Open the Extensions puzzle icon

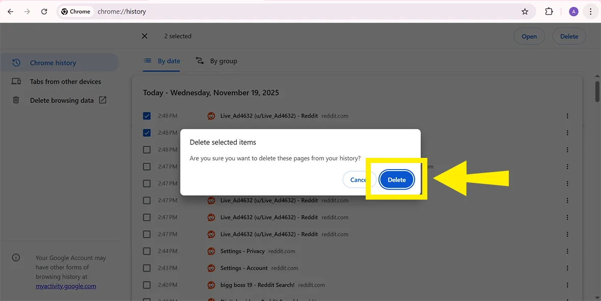click(x=549, y=12)
